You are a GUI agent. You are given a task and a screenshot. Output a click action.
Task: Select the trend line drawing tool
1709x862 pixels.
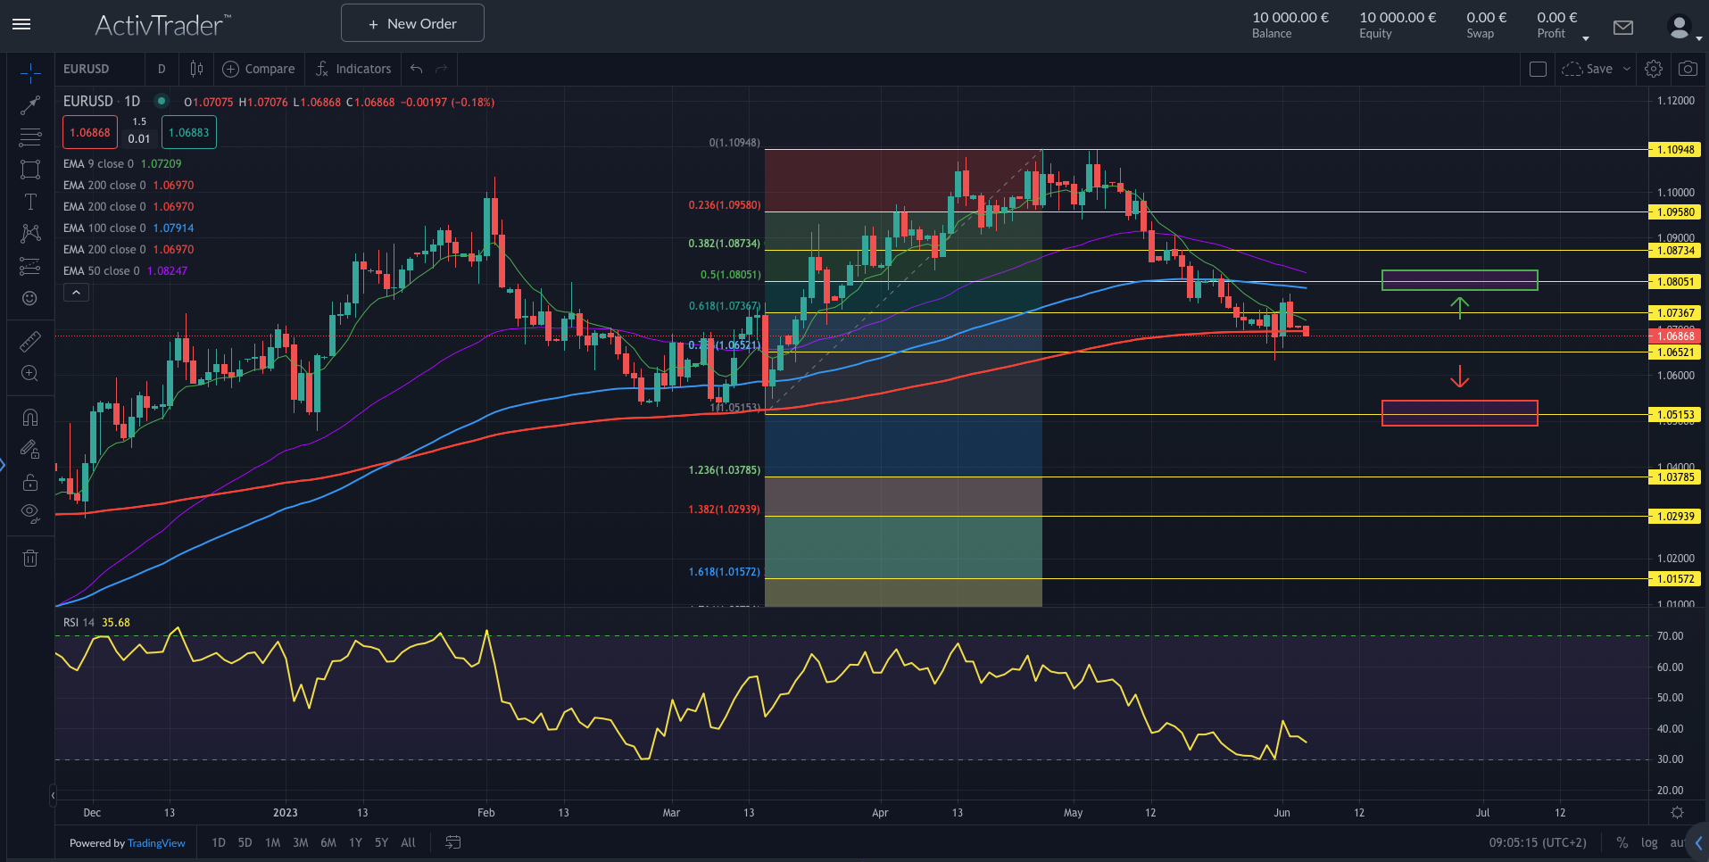pos(30,104)
